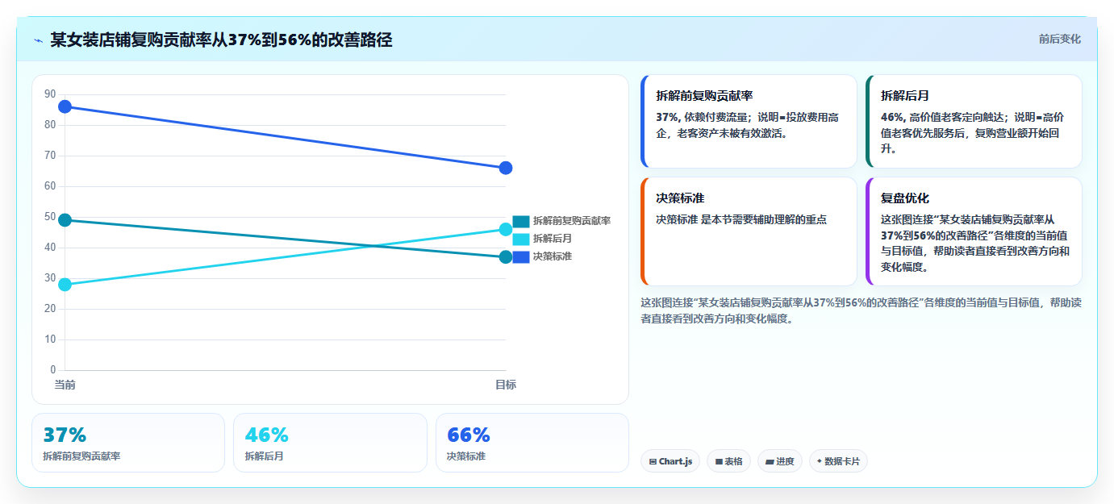Image resolution: width=1114 pixels, height=504 pixels.
Task: Open the 37% 拆解前复购贡献率 stat card
Action: [x=128, y=443]
